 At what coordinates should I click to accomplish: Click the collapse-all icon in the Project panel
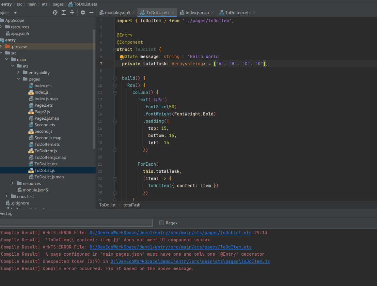click(72, 12)
